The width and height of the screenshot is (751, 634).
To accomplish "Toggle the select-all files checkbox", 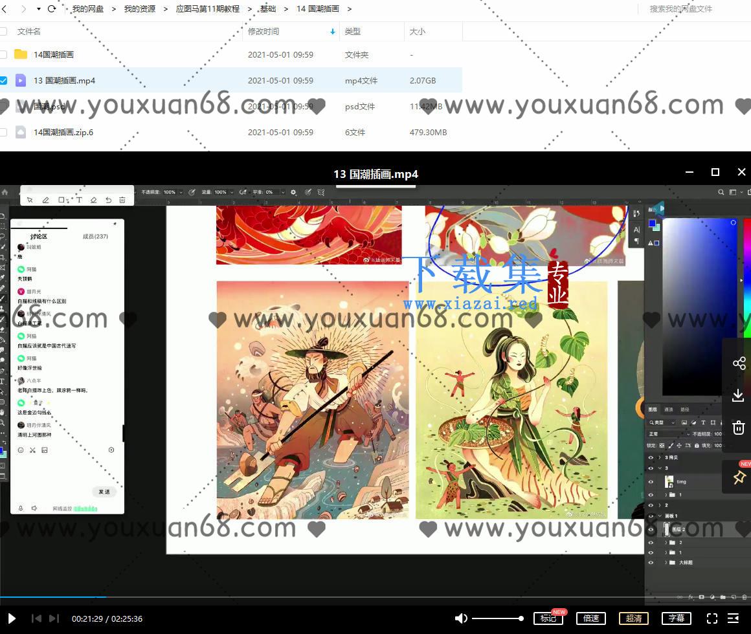I will click(3, 32).
